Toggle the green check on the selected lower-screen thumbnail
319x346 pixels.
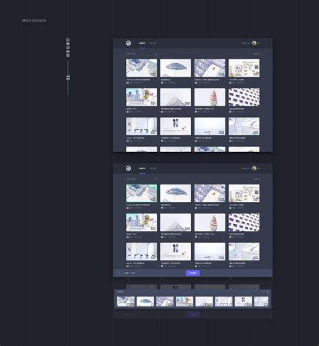click(154, 186)
